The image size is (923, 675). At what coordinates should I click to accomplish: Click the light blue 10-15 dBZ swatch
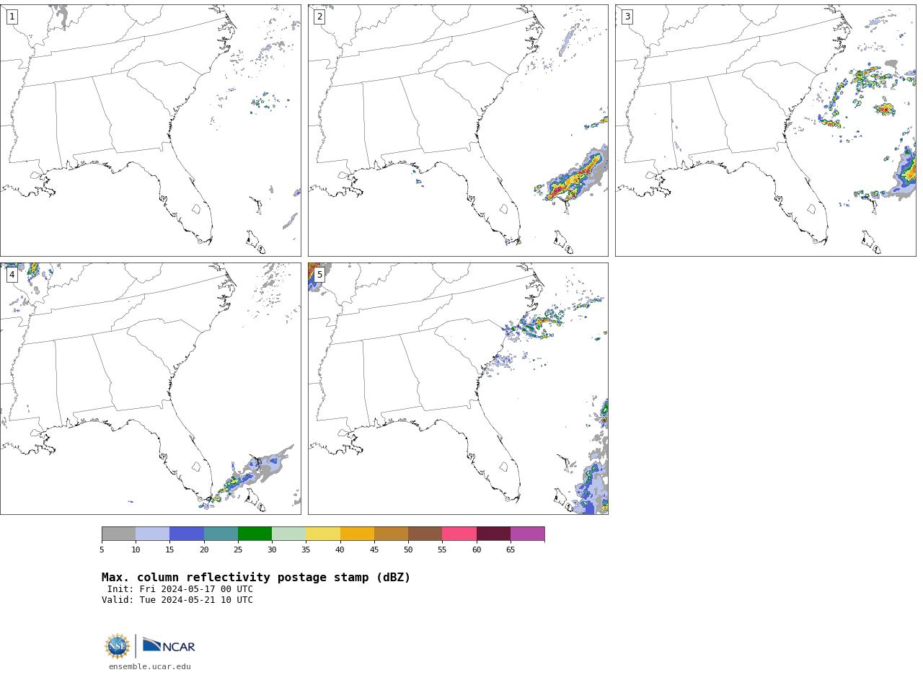pyautogui.click(x=153, y=534)
